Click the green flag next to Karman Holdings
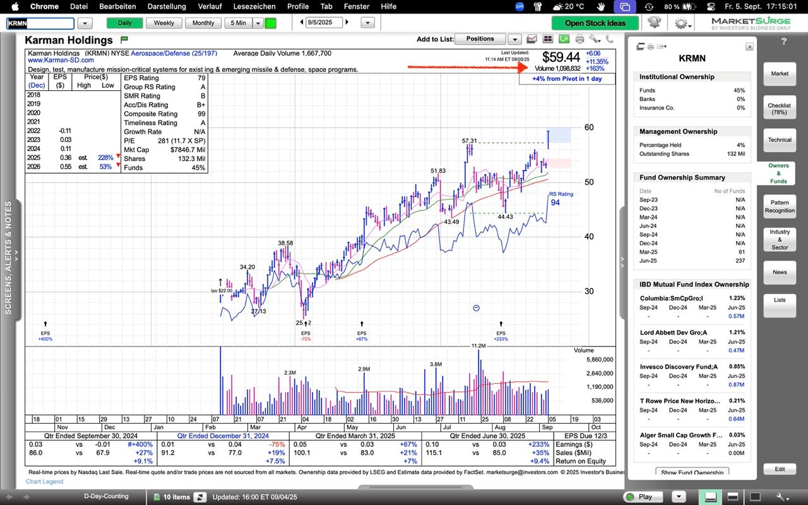 pos(124,40)
